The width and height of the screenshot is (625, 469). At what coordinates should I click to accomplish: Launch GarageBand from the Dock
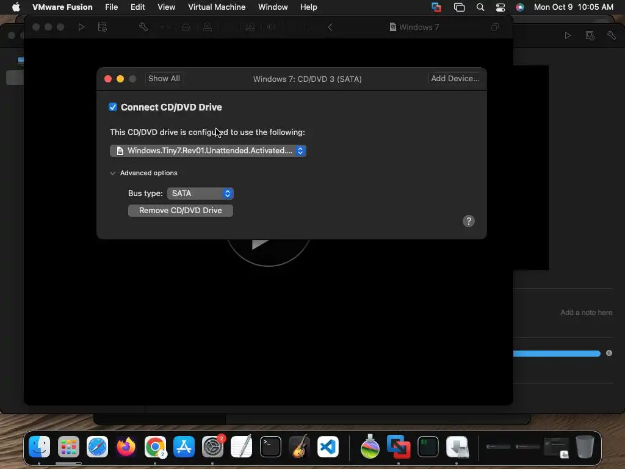tap(299, 446)
